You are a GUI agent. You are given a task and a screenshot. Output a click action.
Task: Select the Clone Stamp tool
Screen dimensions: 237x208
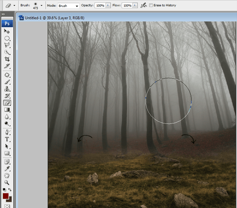pos(7,89)
